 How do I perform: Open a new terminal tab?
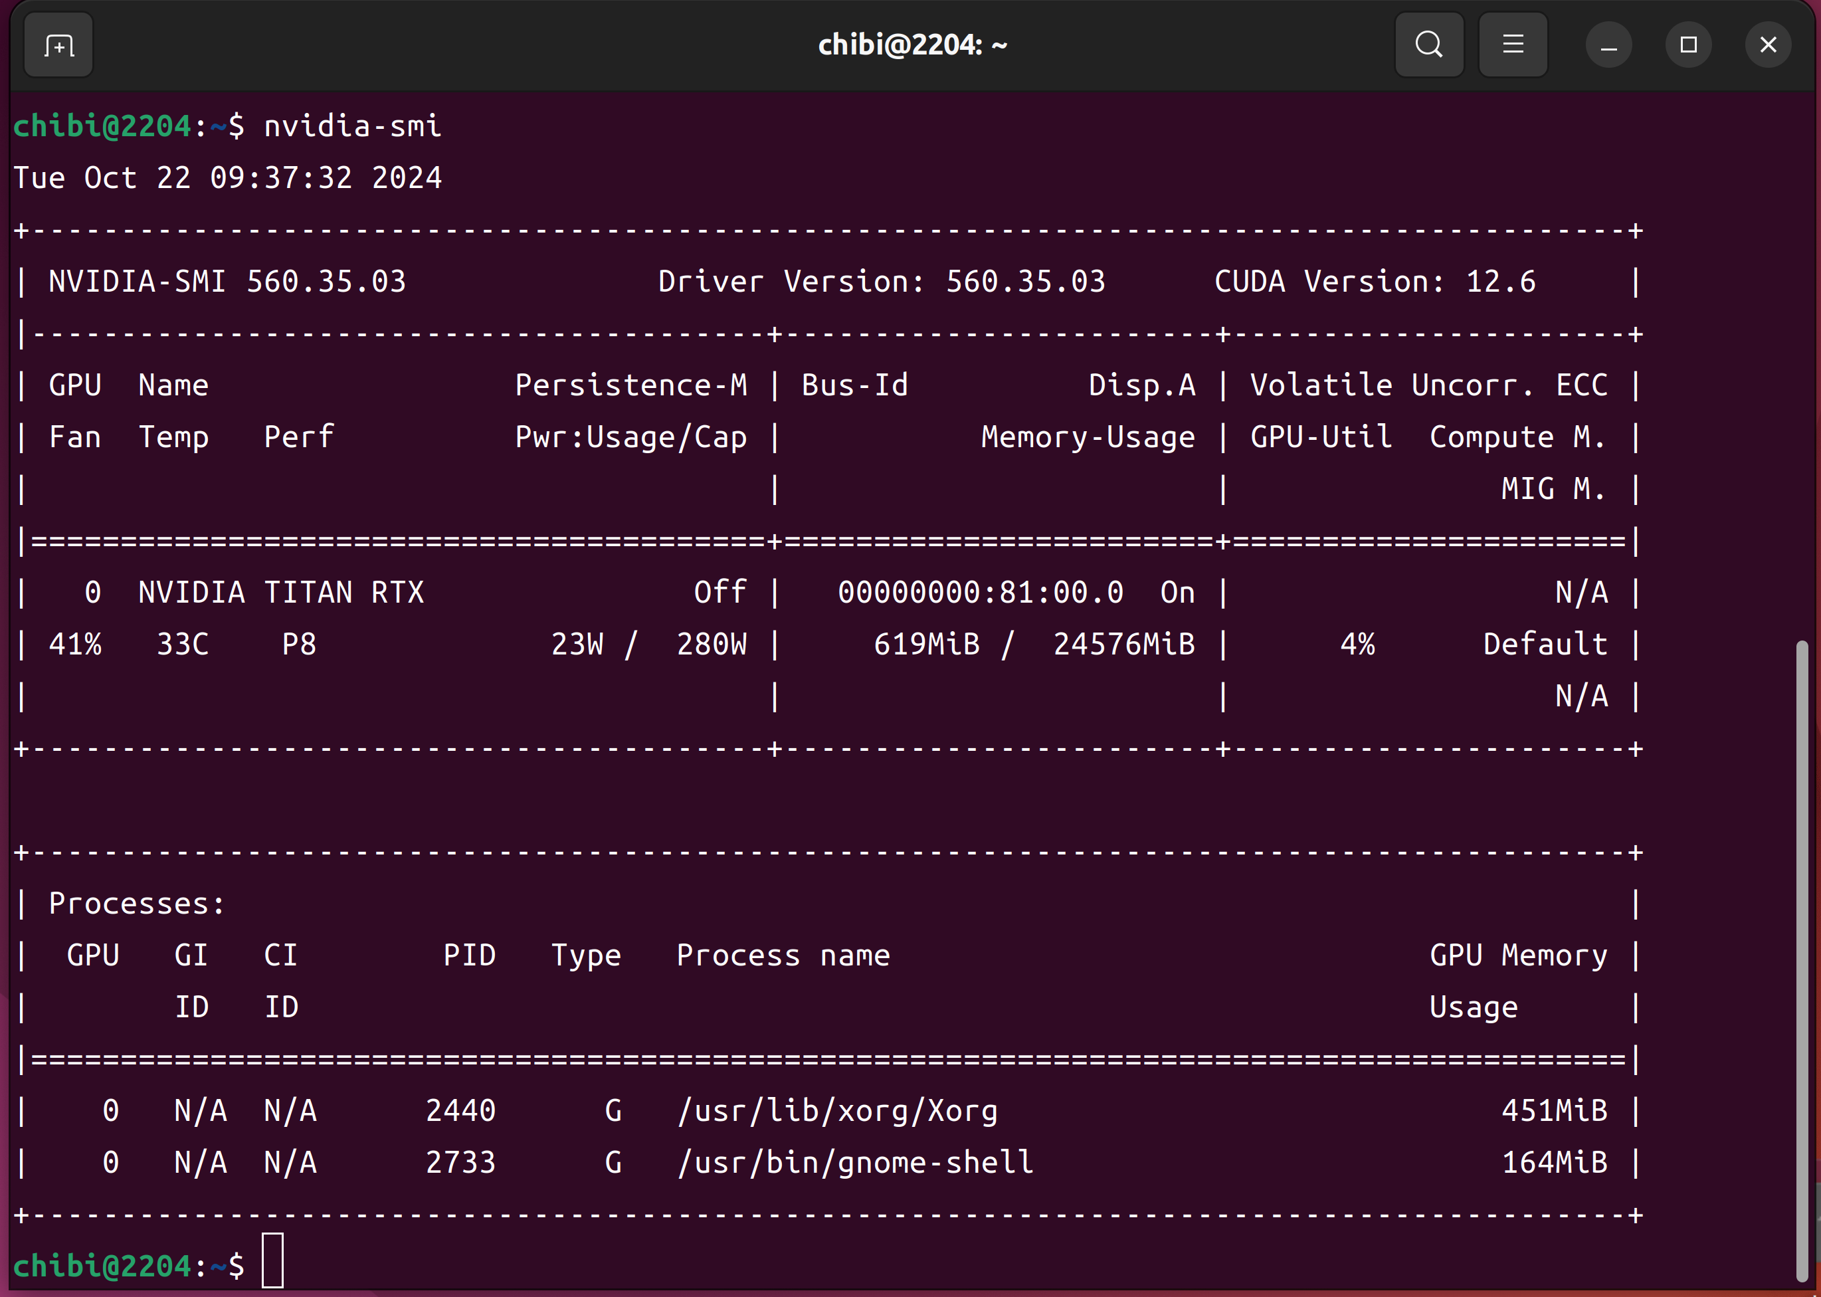(x=59, y=46)
